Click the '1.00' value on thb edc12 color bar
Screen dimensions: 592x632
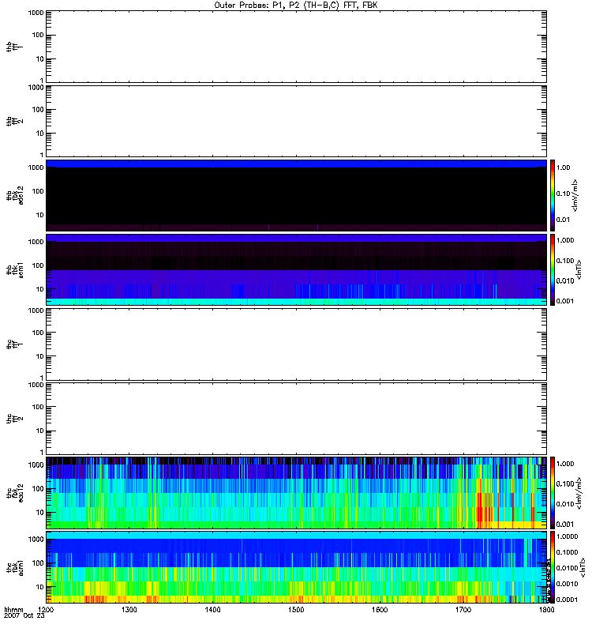(563, 167)
